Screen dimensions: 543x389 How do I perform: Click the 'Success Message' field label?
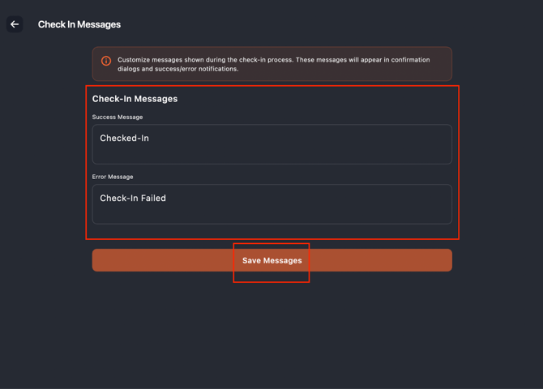tap(118, 117)
